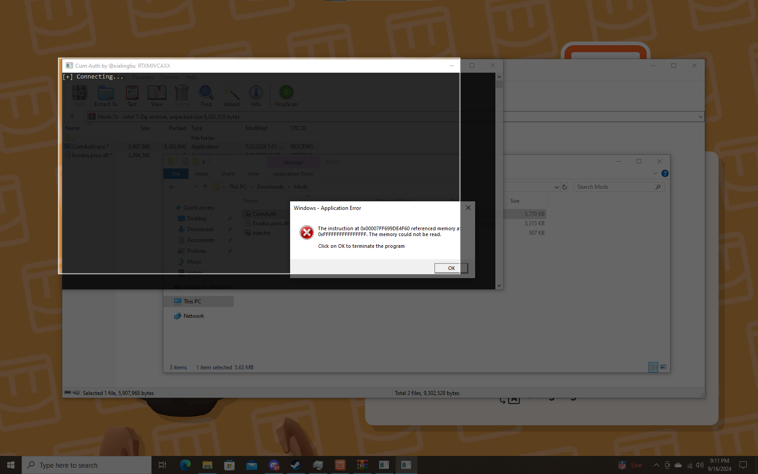This screenshot has width=758, height=474.
Task: Click the Search Mods input field
Action: point(619,187)
